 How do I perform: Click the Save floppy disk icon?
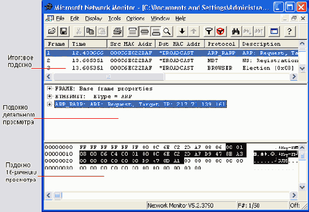tap(63, 31)
